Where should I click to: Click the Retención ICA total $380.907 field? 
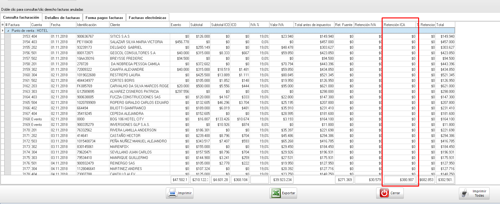coord(399,180)
